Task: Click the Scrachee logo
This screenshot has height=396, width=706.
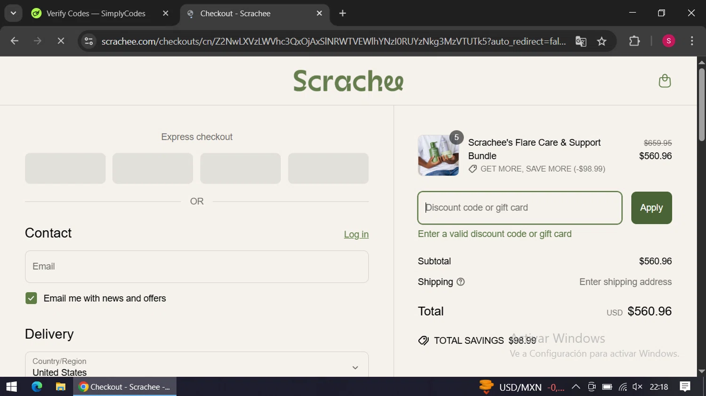Action: point(348,81)
